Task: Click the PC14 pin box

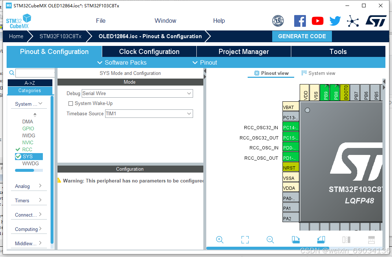Action: coord(291,127)
